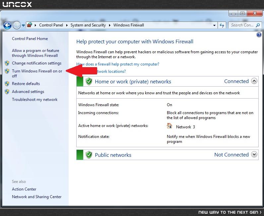The width and height of the screenshot is (264, 216).
Task: Open Action Center under See also
Action: (24, 189)
